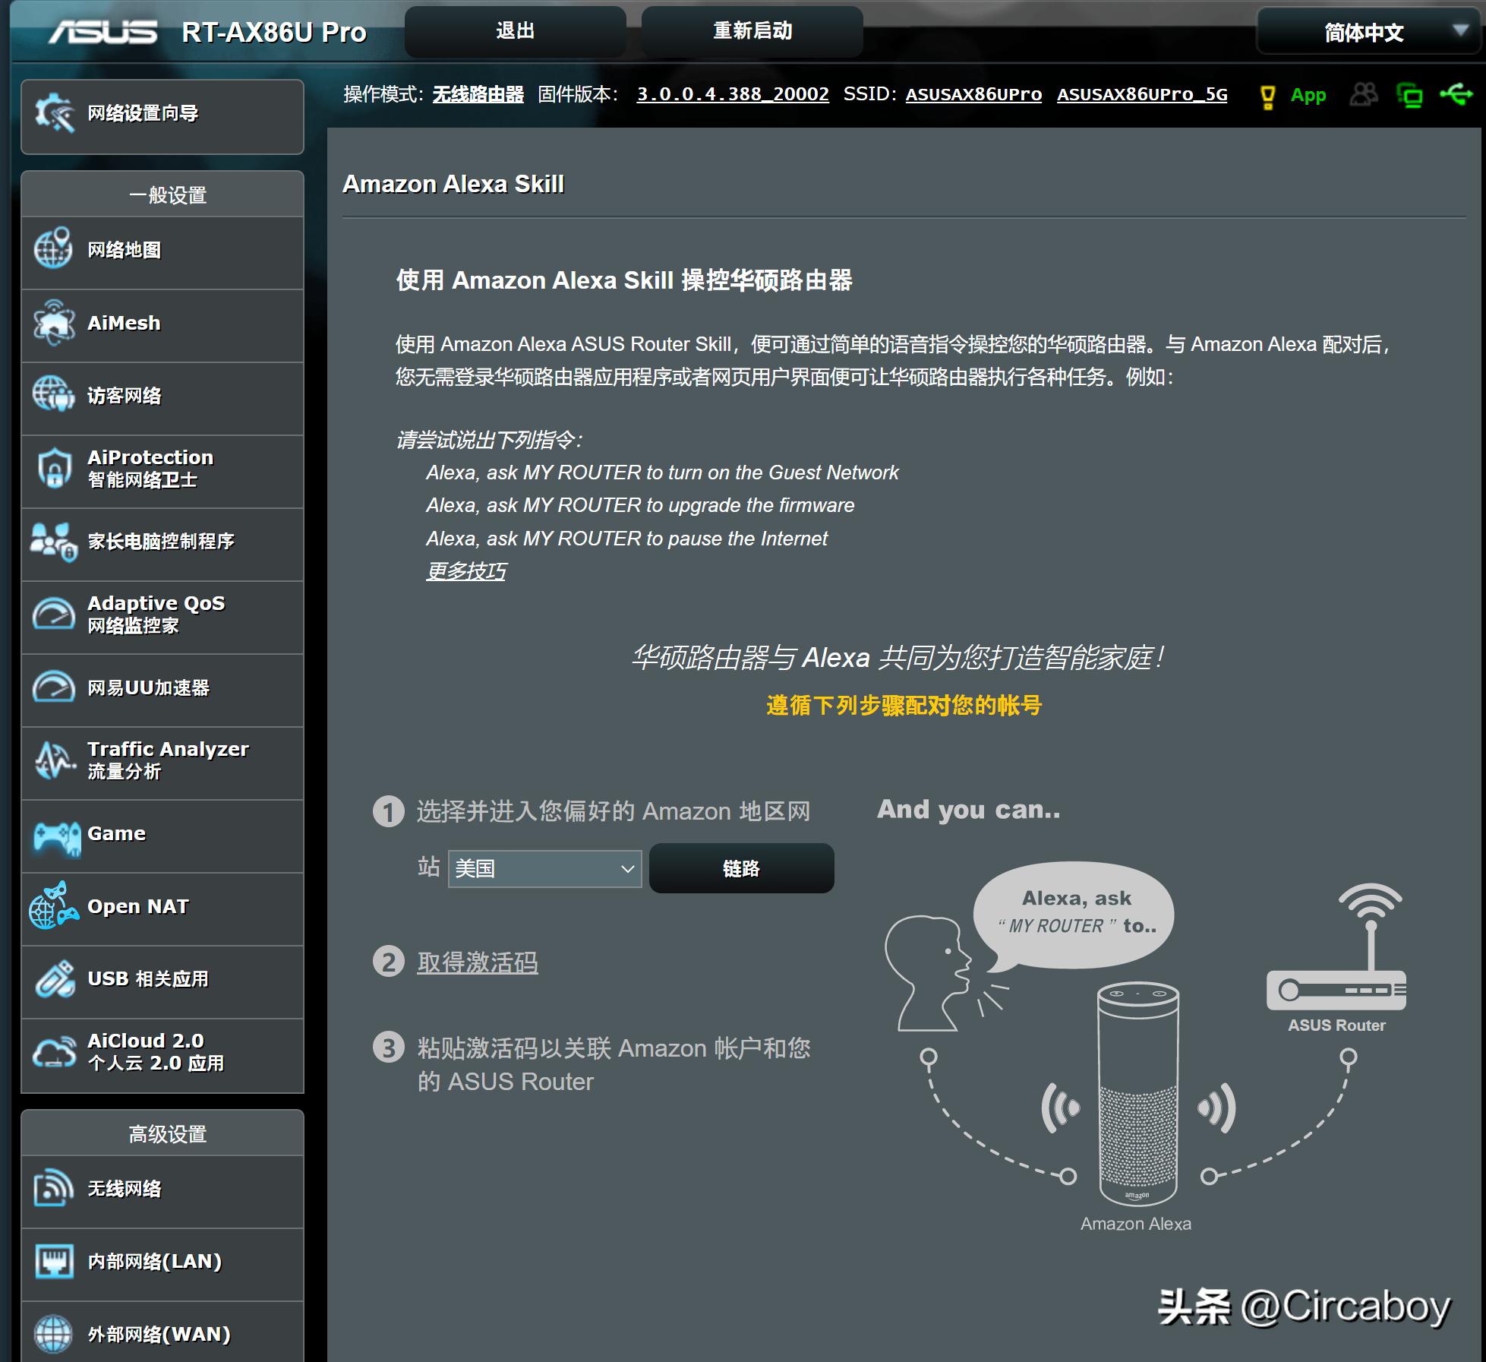Open the 网络地图 globe icon

[53, 248]
